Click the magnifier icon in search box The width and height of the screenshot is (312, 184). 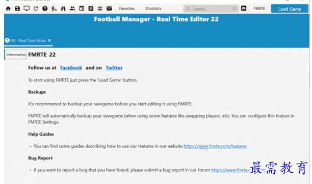click(188, 9)
